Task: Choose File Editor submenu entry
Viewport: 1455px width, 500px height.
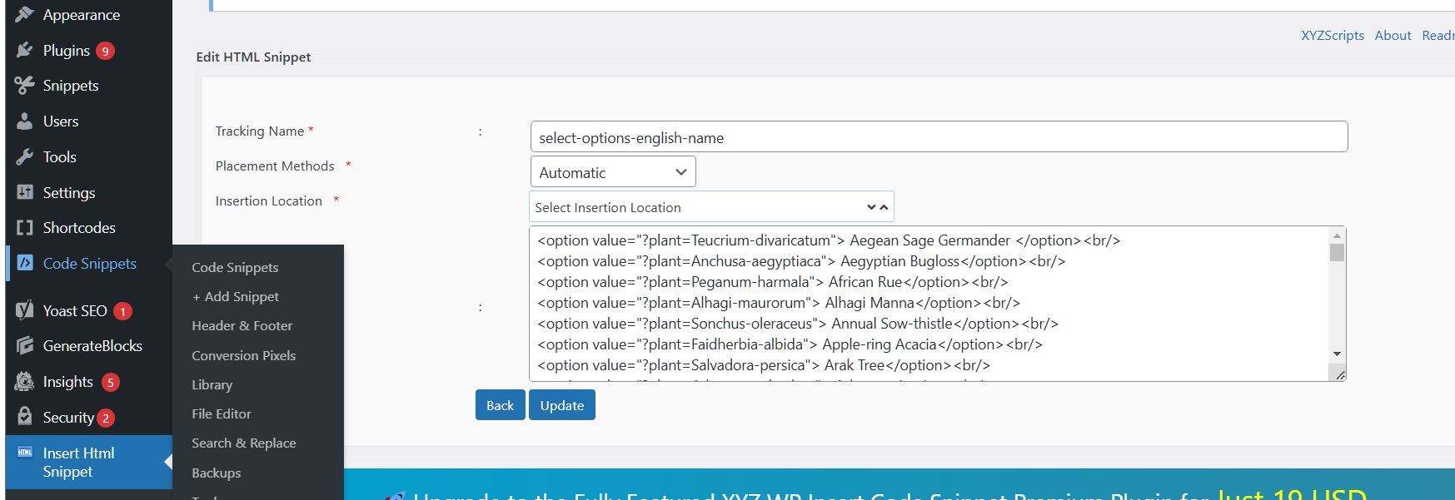Action: 222,413
